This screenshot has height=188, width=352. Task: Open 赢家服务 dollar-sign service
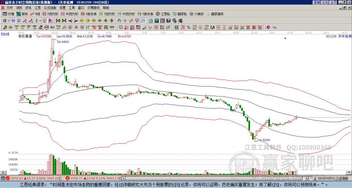coord(215,14)
